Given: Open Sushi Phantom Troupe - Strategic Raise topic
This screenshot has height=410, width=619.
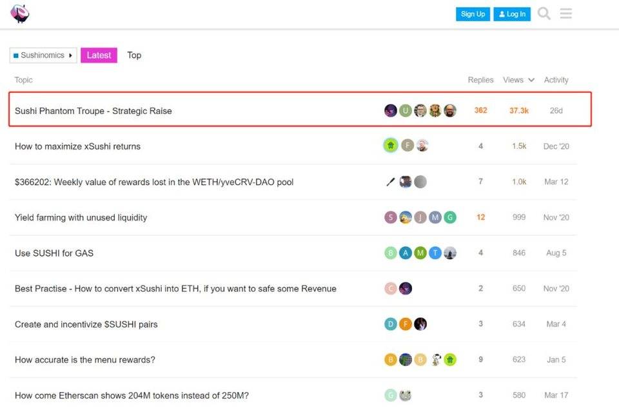Looking at the screenshot, I should 93,111.
